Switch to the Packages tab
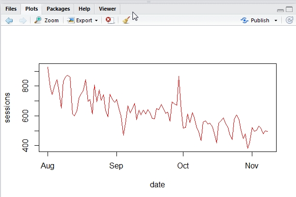The width and height of the screenshot is (296, 197). point(58,9)
